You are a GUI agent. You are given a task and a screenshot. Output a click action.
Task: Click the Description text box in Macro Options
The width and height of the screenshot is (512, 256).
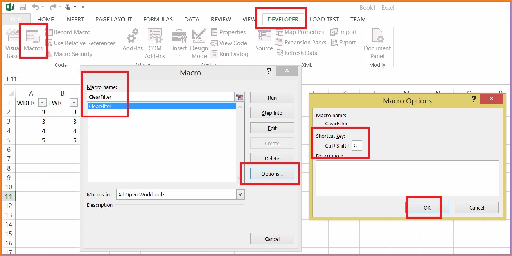[x=408, y=178]
